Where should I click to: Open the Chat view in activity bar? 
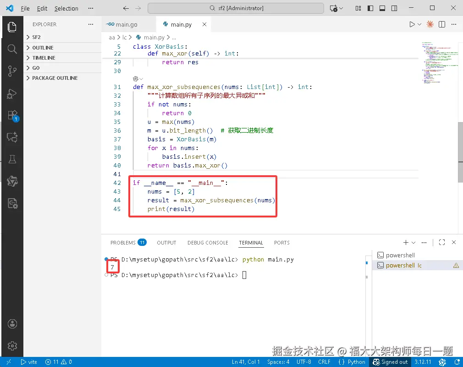pyautogui.click(x=12, y=137)
